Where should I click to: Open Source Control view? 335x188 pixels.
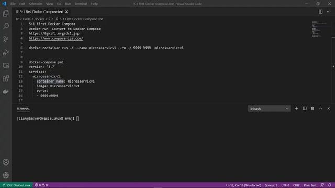[6, 39]
